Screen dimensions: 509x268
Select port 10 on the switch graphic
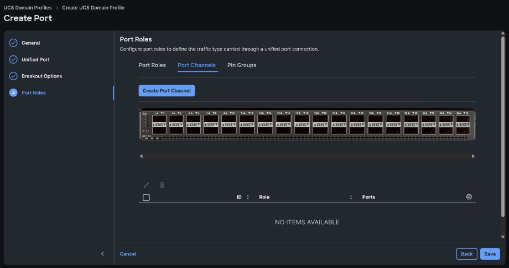point(228,131)
